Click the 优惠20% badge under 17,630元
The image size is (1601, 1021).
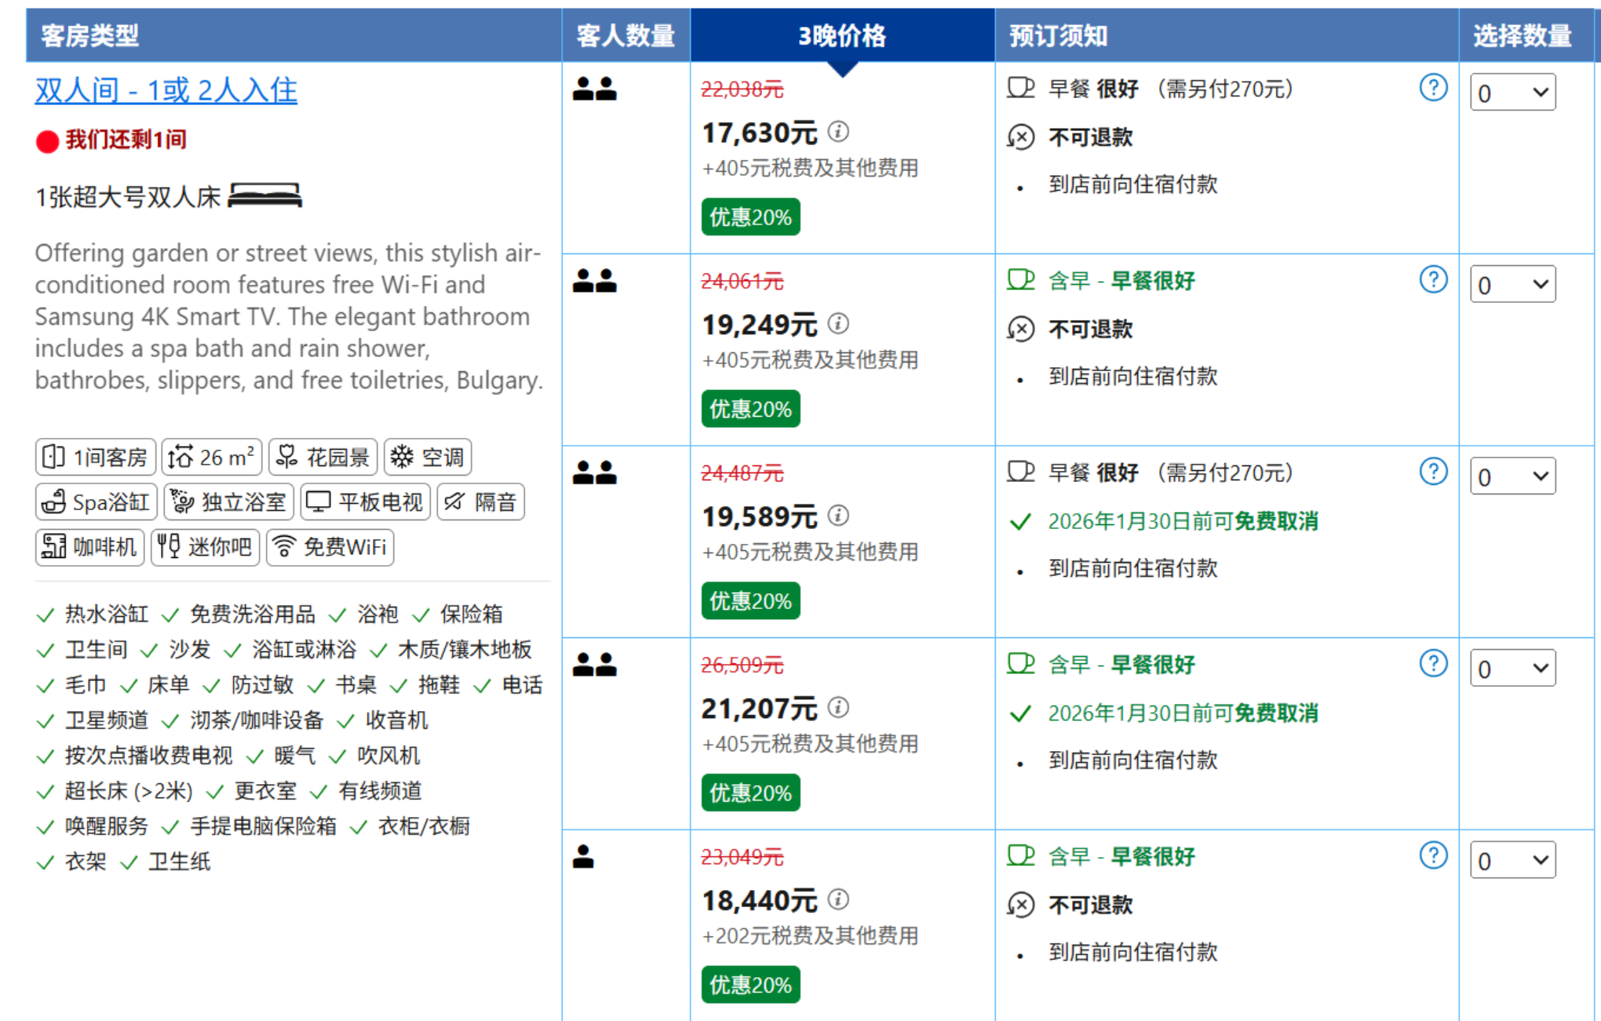(749, 217)
